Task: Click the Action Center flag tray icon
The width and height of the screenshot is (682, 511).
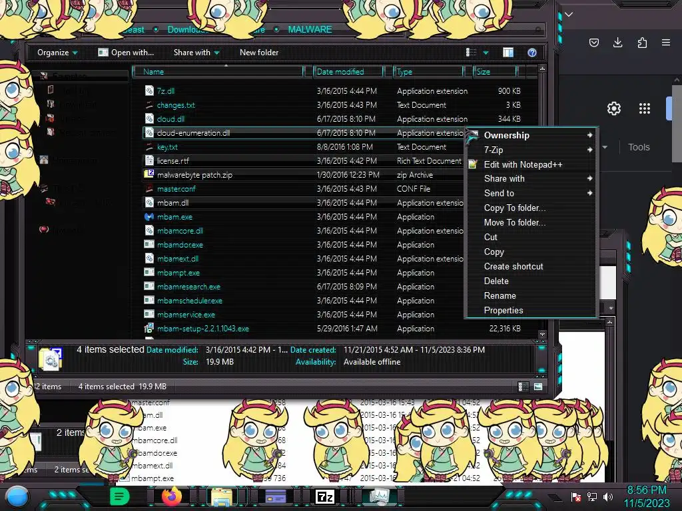Action: coord(576,496)
